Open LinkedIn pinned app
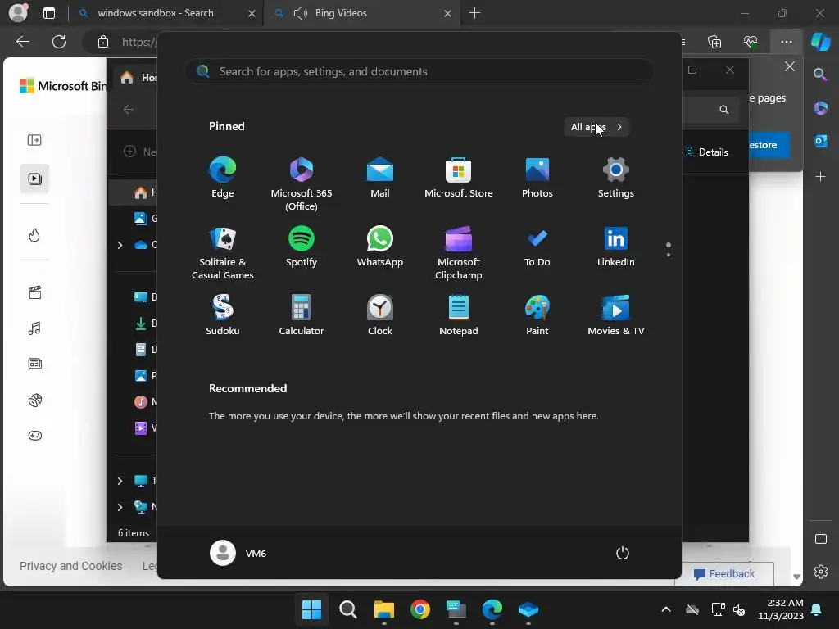The image size is (839, 629). (616, 247)
